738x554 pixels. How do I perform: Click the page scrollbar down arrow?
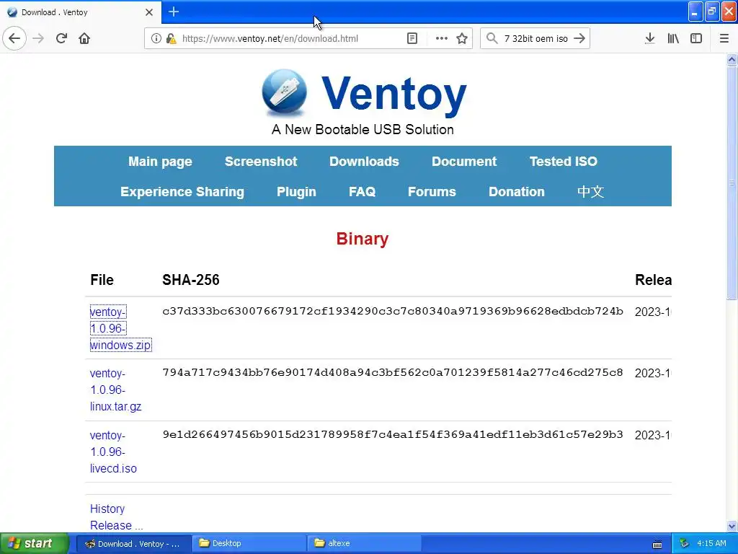[732, 526]
